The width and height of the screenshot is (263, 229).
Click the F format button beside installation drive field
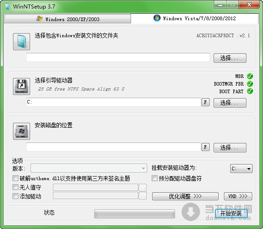click(x=206, y=147)
